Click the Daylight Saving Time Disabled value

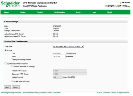56,31
